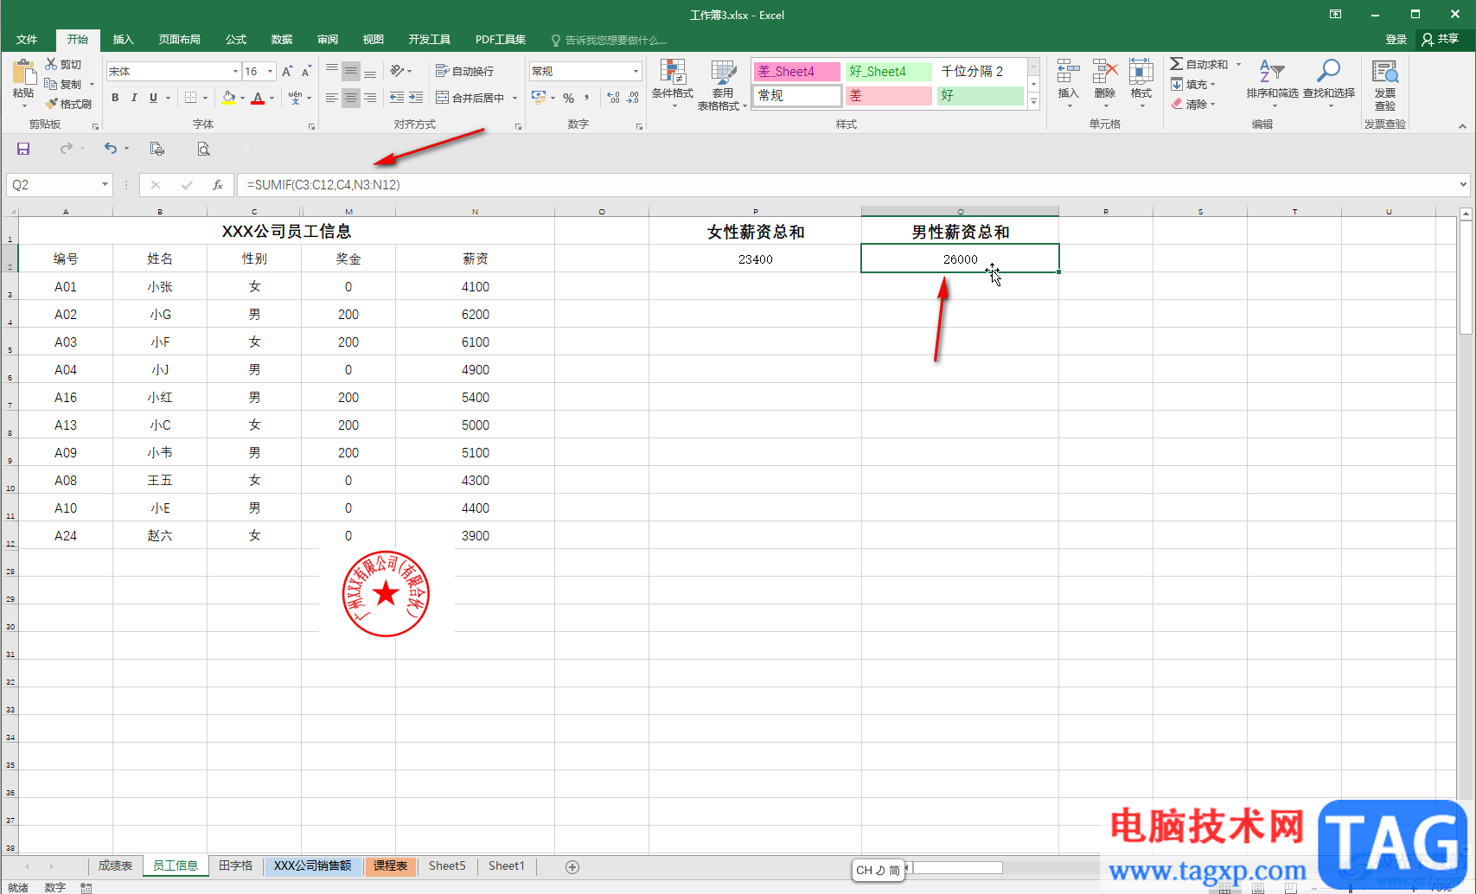The image size is (1476, 894).
Task: Click the Font Color letter A icon
Action: pos(258,98)
